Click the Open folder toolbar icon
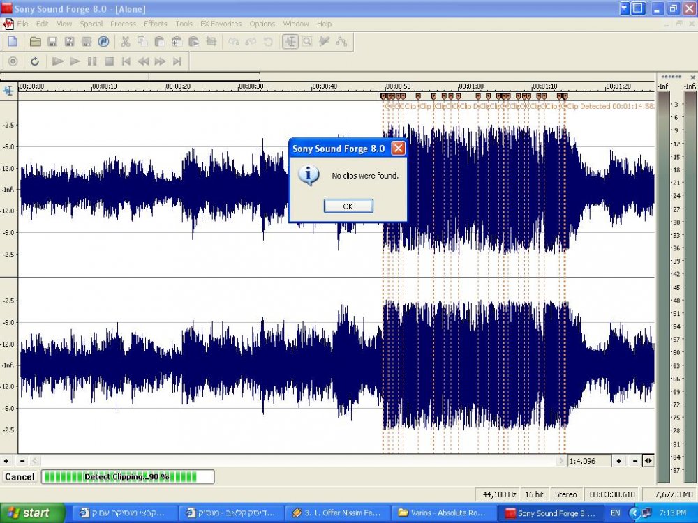Viewport: 698px width, 523px height. (35, 42)
